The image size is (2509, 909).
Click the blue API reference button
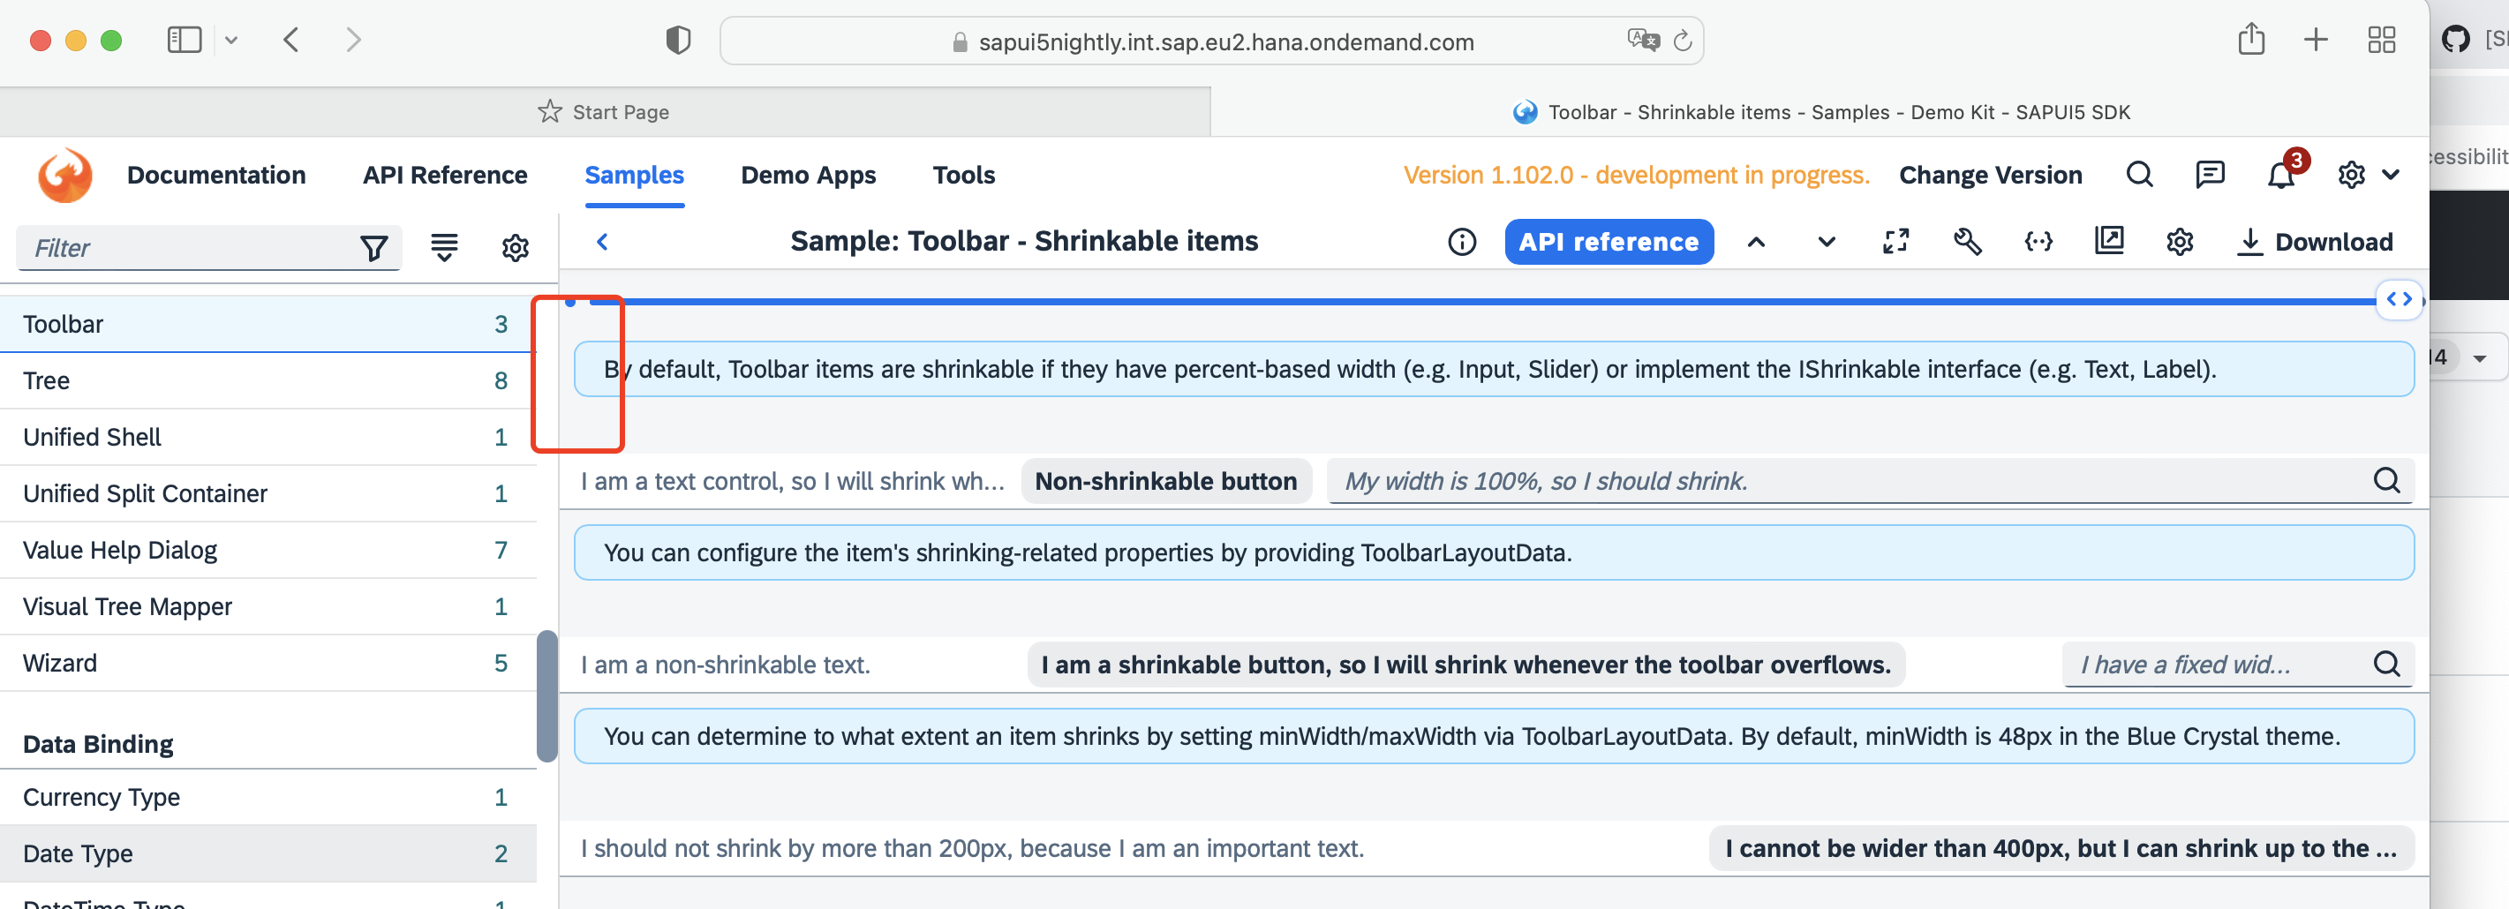point(1608,243)
